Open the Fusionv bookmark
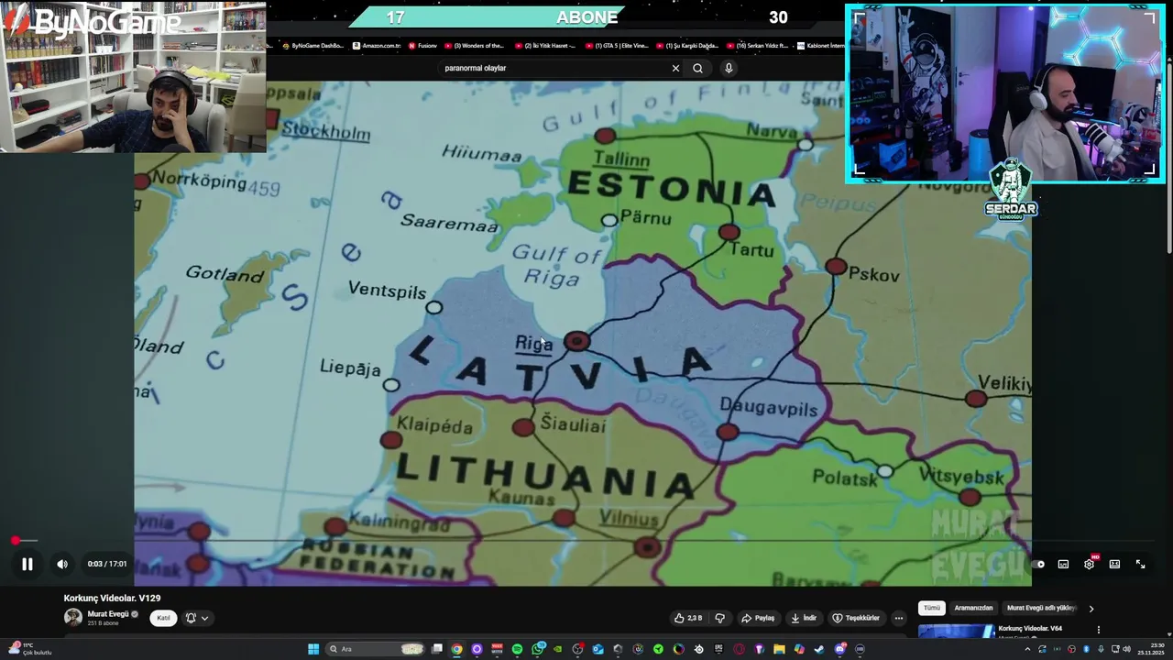Screen dimensions: 1173x660 [x=423, y=46]
